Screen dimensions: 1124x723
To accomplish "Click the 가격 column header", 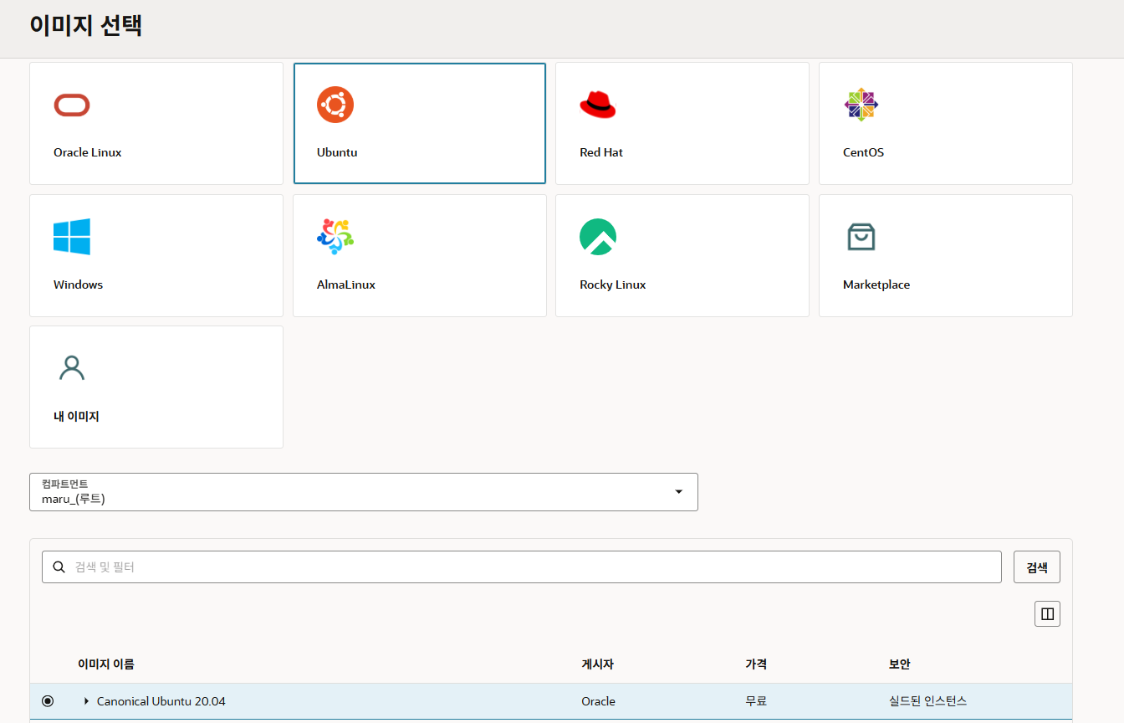I will click(756, 664).
